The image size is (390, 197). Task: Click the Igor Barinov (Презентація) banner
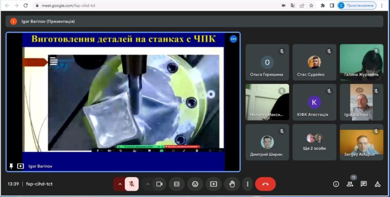[194, 21]
